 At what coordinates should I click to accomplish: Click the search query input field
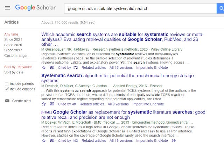[140, 8]
